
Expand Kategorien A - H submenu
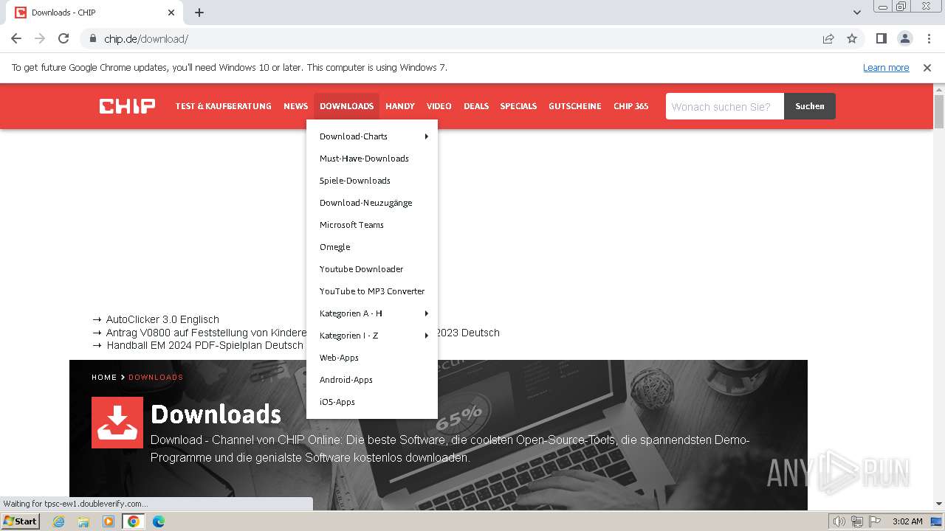(372, 313)
